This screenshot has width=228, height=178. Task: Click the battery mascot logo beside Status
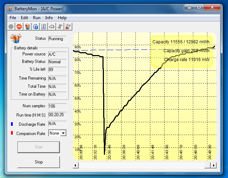point(16,38)
